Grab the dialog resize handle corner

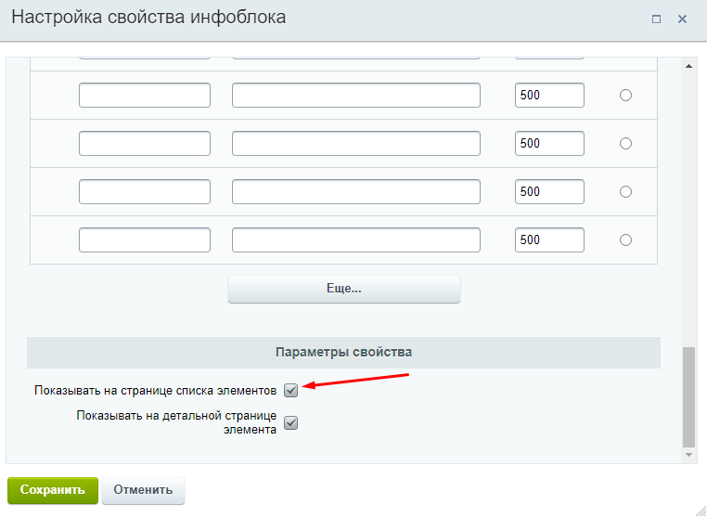click(x=701, y=512)
